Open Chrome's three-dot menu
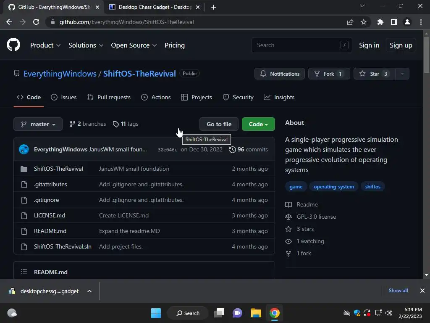Image resolution: width=430 pixels, height=323 pixels. tap(421, 22)
